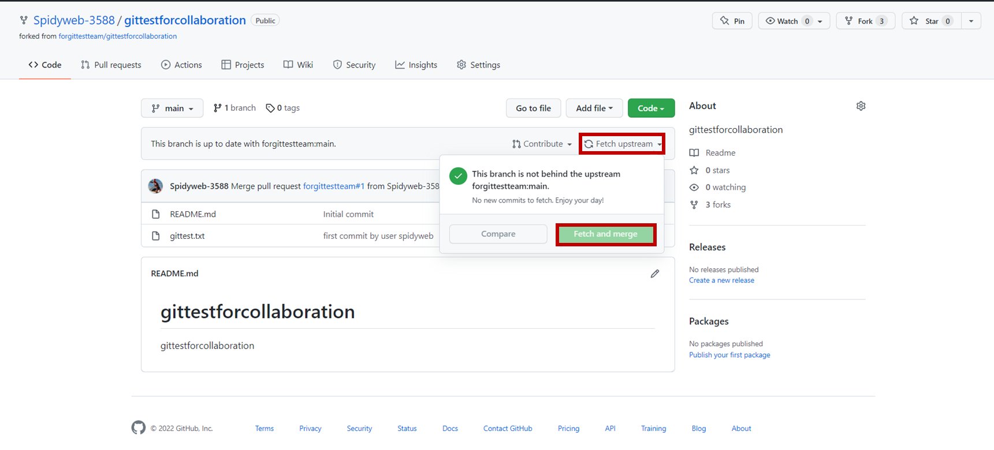This screenshot has height=450, width=994.
Task: Open the Wiki tab
Action: (x=298, y=65)
